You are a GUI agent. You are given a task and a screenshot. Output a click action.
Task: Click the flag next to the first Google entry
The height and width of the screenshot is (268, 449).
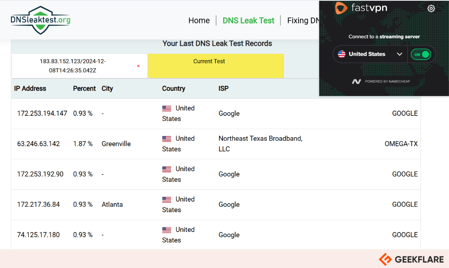[167, 108]
